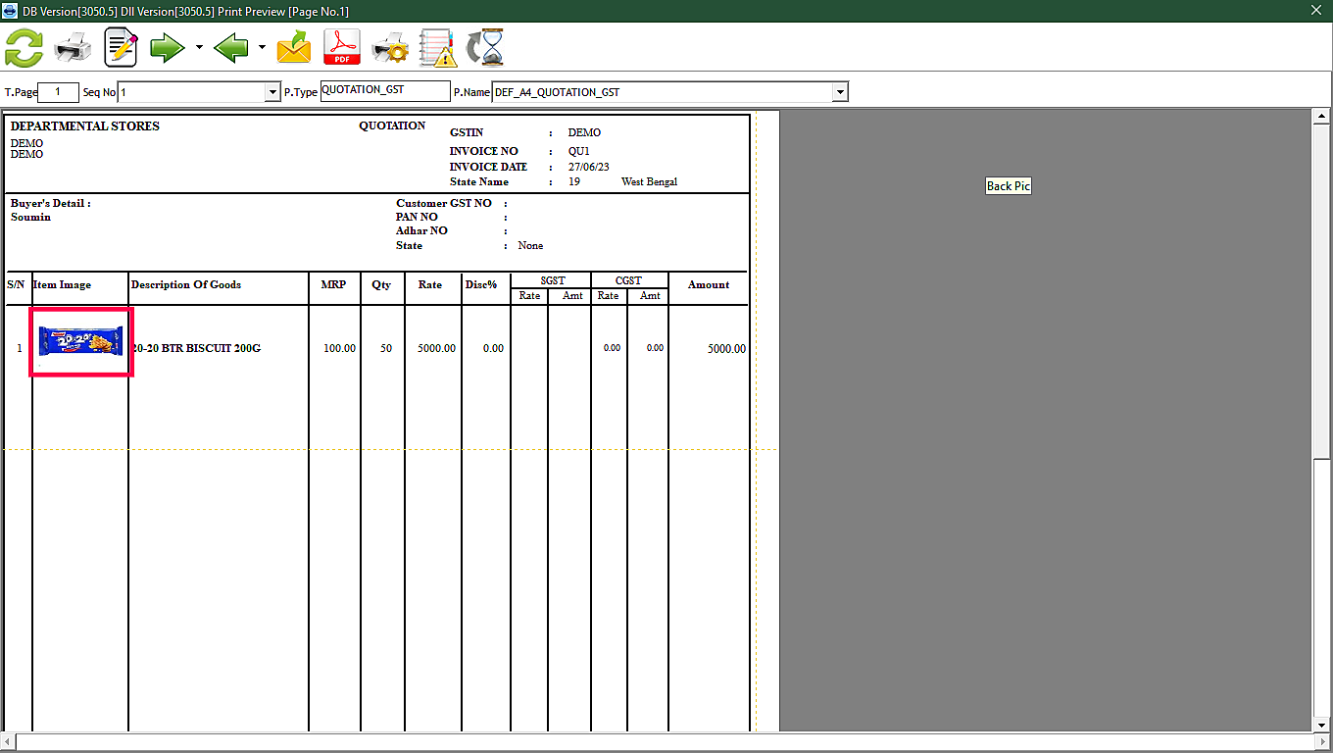Click invoice date 27/06/23

click(x=589, y=167)
